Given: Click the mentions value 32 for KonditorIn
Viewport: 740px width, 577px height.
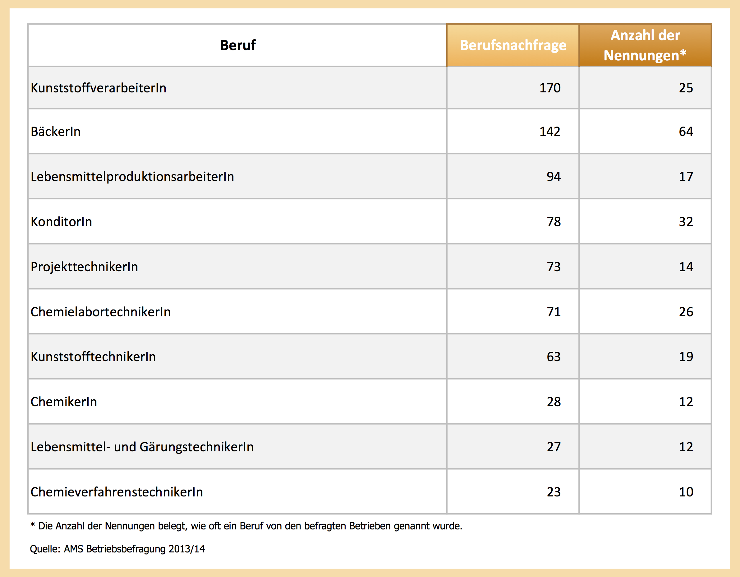Looking at the screenshot, I should [686, 222].
